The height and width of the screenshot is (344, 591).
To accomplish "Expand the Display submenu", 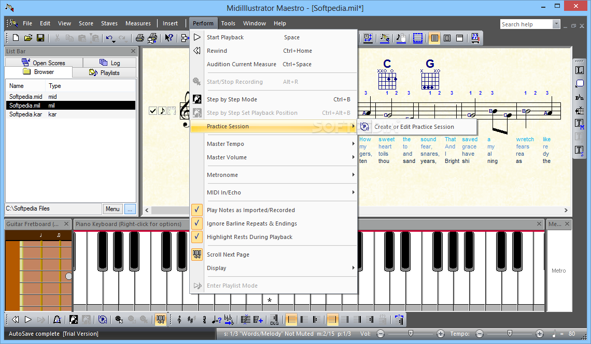I will click(x=274, y=268).
